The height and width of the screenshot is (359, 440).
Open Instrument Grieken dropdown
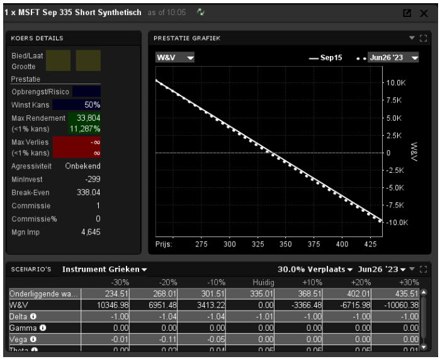tap(104, 269)
